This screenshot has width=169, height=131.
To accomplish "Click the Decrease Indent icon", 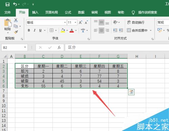I will pos(115,30).
